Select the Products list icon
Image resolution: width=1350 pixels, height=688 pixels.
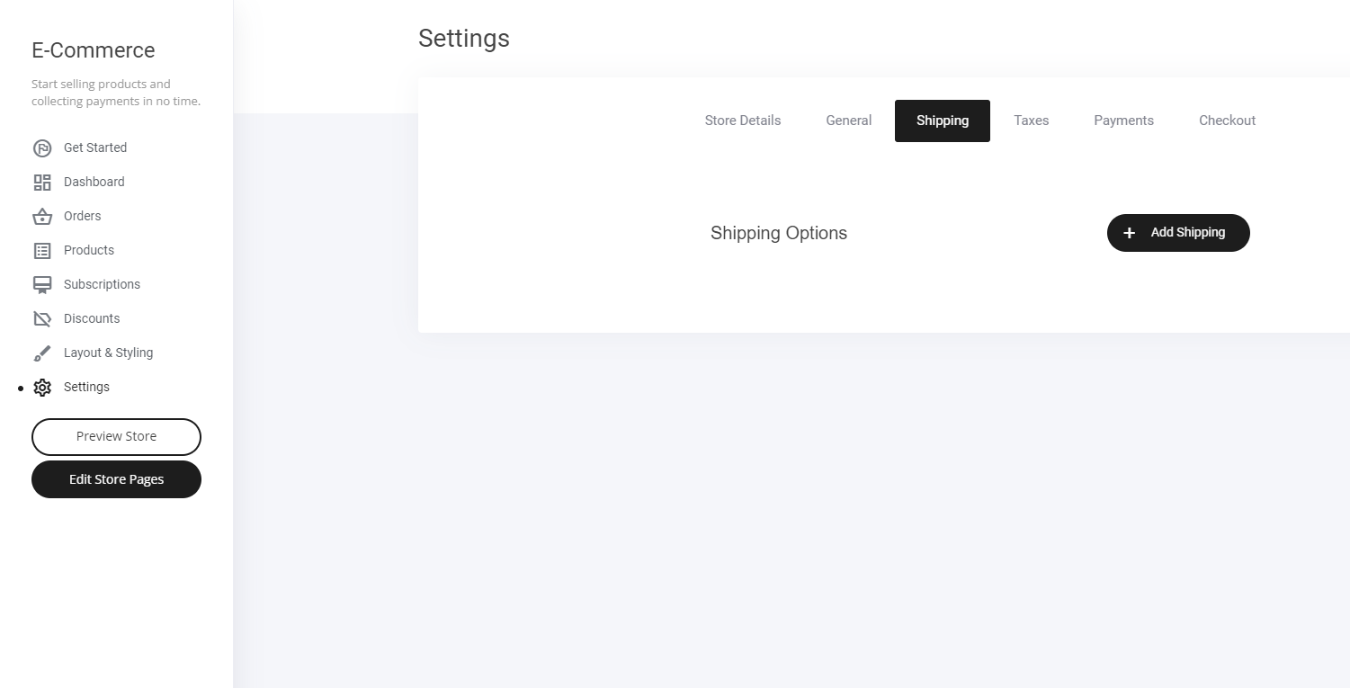click(x=42, y=251)
